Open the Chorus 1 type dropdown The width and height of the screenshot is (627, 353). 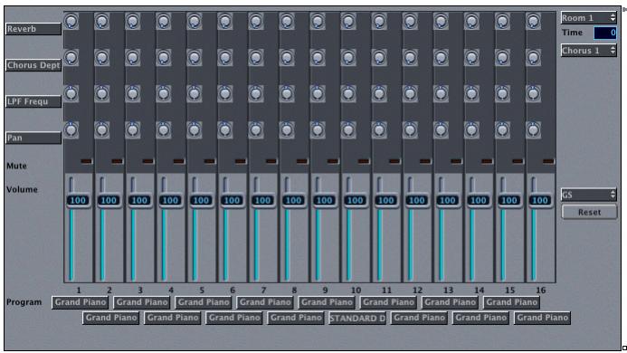click(x=589, y=51)
